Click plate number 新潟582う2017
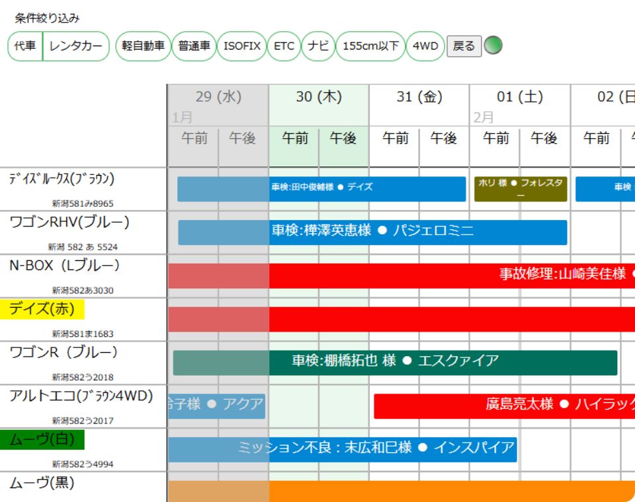This screenshot has height=502, width=635. click(x=83, y=421)
